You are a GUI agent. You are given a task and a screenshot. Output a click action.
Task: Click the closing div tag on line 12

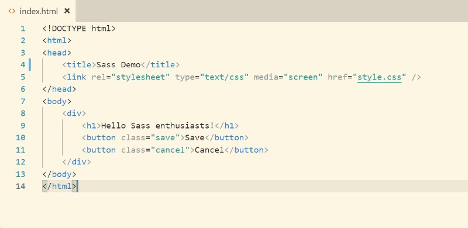tap(77, 162)
